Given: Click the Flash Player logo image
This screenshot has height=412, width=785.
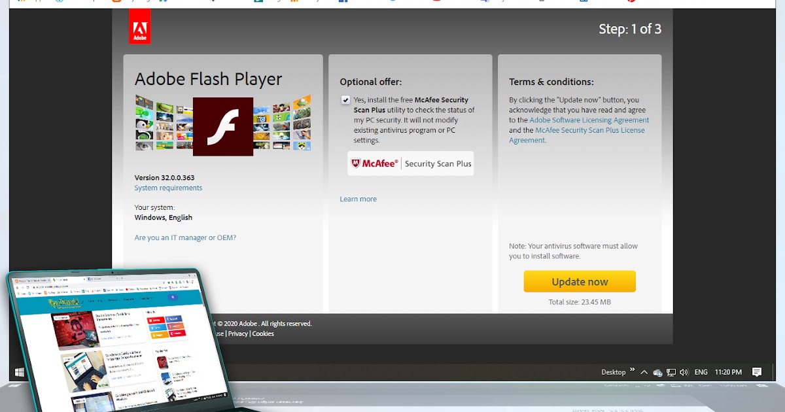Looking at the screenshot, I should click(223, 126).
